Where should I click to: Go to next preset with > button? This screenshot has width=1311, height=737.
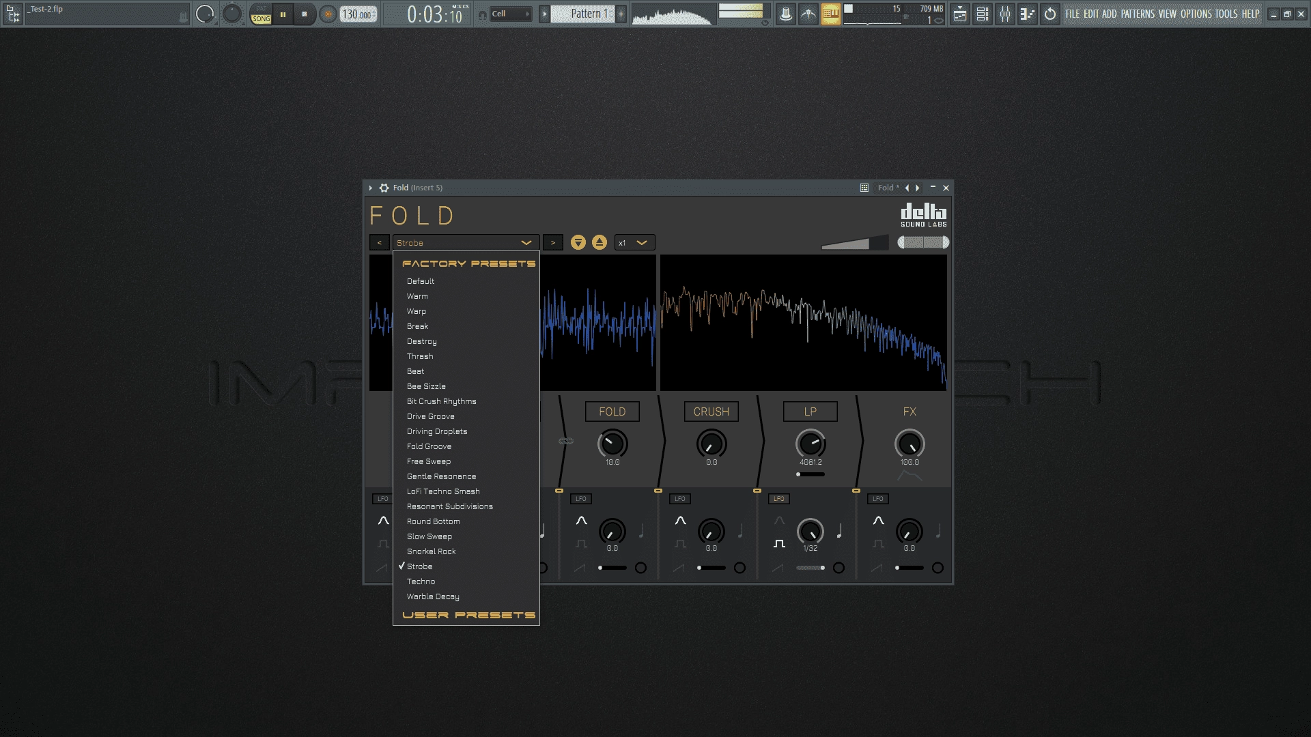(553, 243)
